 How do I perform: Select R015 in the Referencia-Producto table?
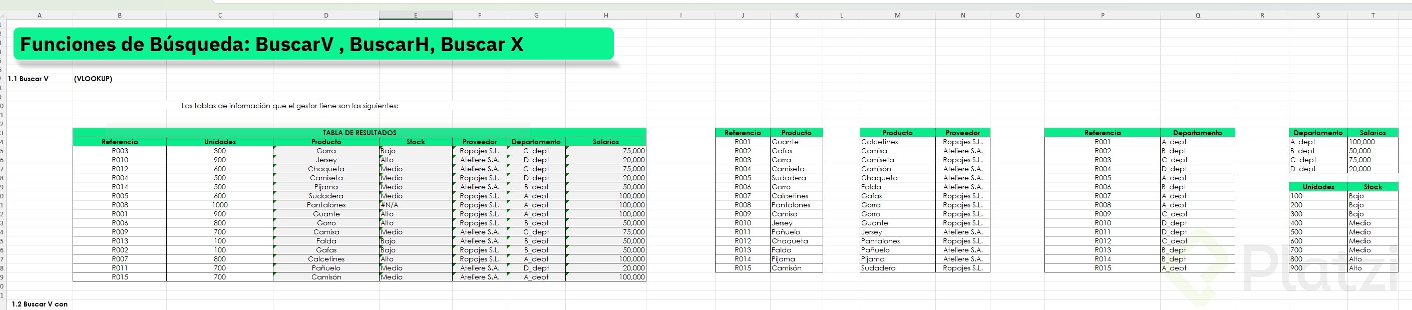[x=743, y=268]
